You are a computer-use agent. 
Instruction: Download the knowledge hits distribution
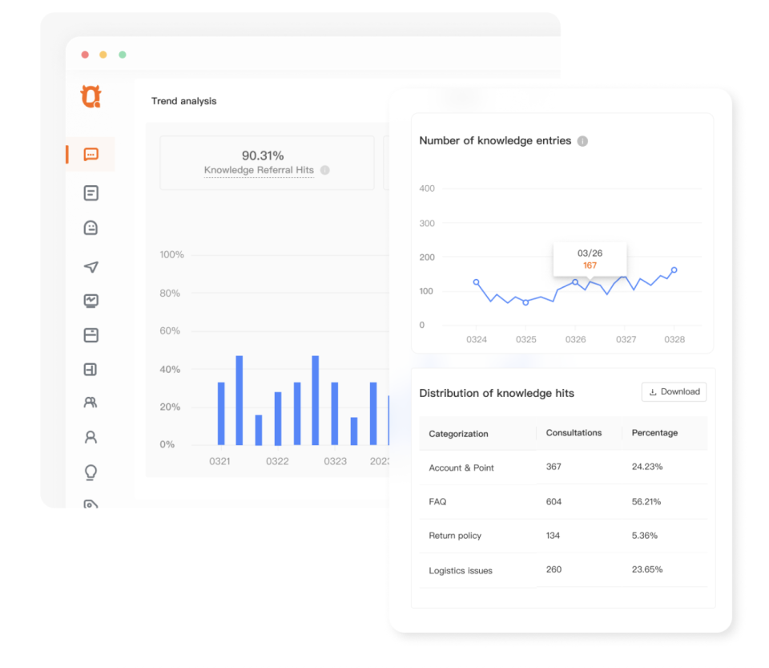click(x=674, y=391)
